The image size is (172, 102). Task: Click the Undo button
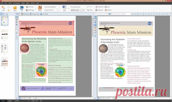pos(90,10)
